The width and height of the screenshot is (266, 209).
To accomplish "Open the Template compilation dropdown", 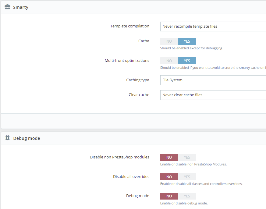I will click(x=213, y=27).
